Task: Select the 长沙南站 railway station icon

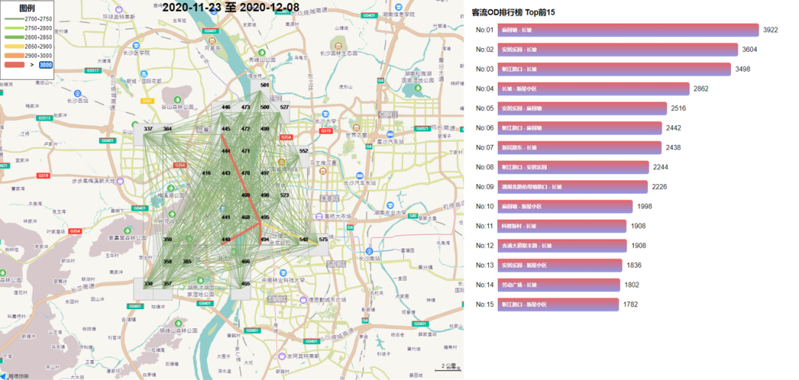Action: click(x=369, y=251)
